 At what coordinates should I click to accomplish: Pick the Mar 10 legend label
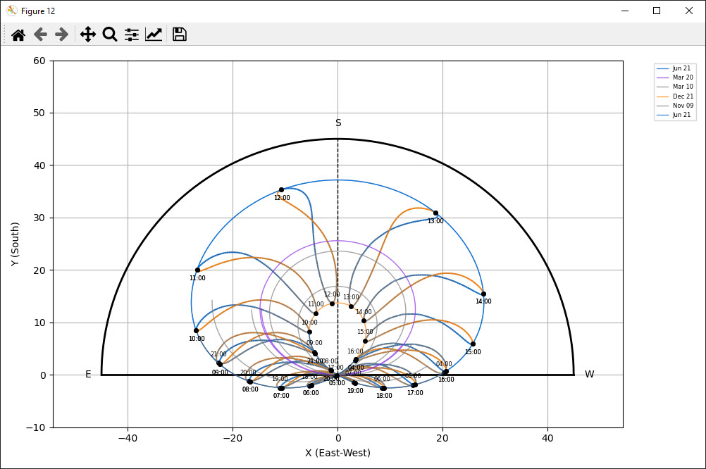(x=683, y=87)
